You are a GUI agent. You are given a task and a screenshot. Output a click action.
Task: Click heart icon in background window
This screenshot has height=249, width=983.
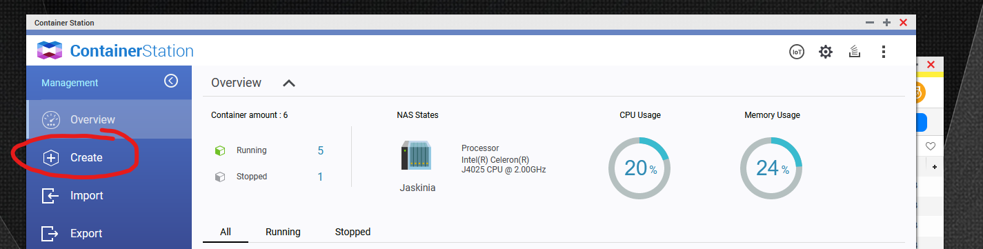coord(930,146)
